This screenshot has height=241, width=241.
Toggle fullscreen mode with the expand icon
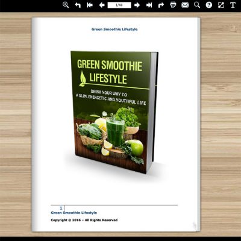[221, 5]
